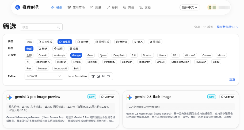Screen dimensions: 244x130
Task: Select 全部 in the 开发者 row
Action: point(29,56)
